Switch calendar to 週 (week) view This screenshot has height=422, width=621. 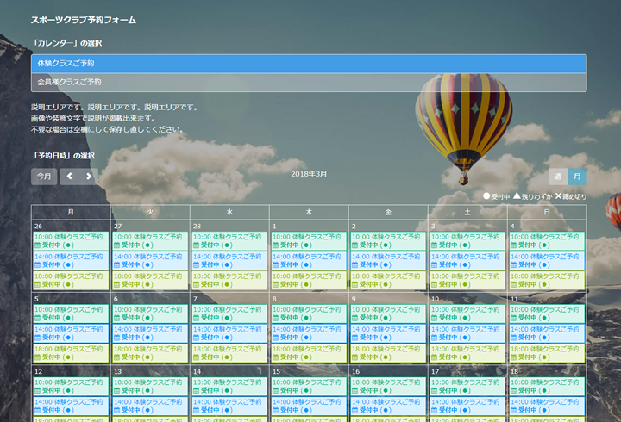point(558,177)
